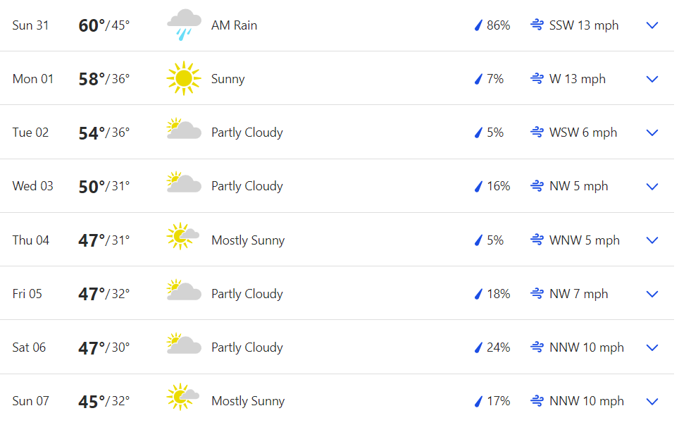The width and height of the screenshot is (679, 425).
Task: Click the WSW 6 mph wind text
Action: coord(583,133)
